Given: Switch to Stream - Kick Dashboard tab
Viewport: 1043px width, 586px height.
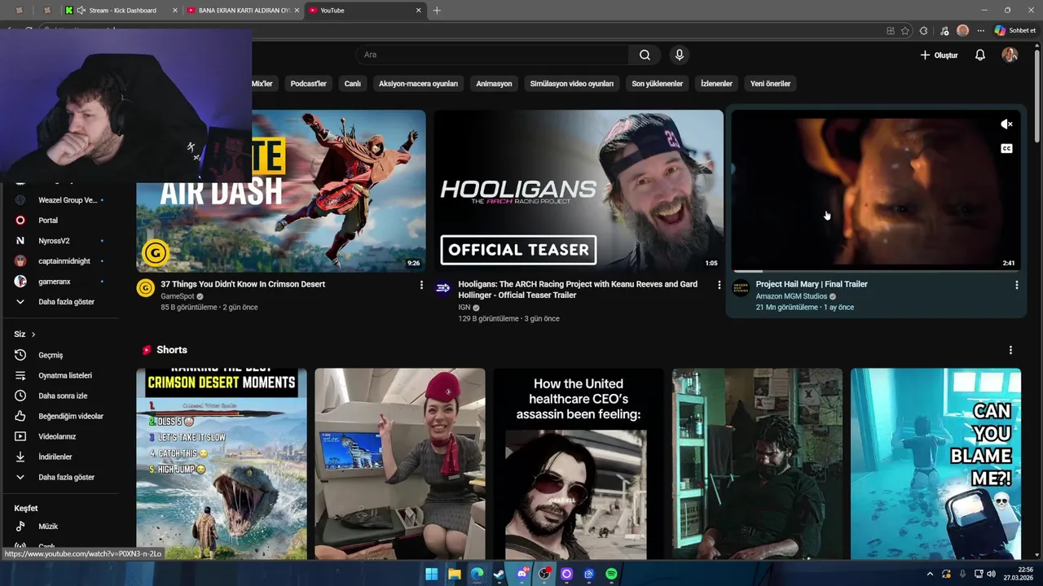Looking at the screenshot, I should point(122,10).
